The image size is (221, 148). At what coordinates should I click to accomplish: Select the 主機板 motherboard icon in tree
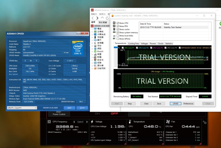95,31
